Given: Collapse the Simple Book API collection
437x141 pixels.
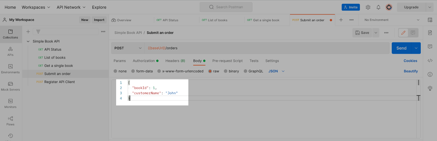Looking at the screenshot, I should click(28, 41).
